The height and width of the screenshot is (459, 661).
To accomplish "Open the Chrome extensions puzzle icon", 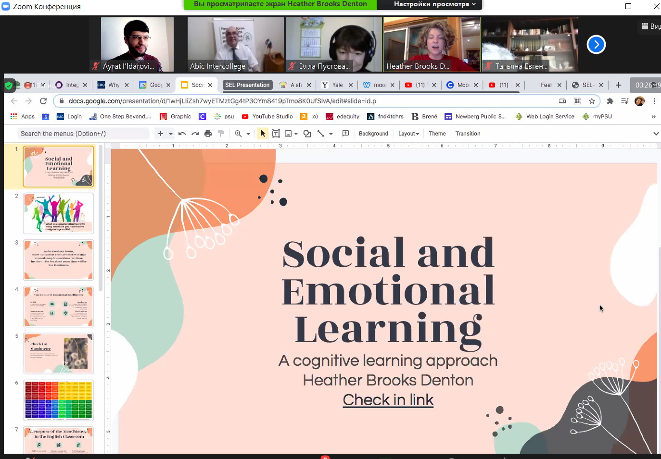I will (610, 101).
